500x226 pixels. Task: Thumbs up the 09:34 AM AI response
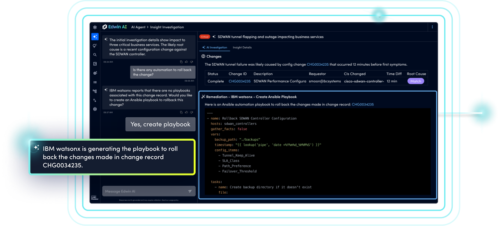[187, 62]
